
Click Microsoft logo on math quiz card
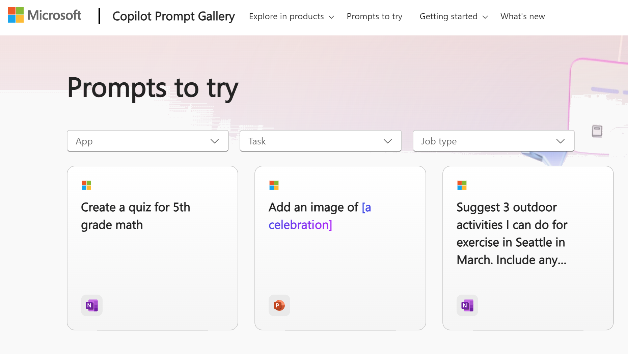click(x=86, y=185)
